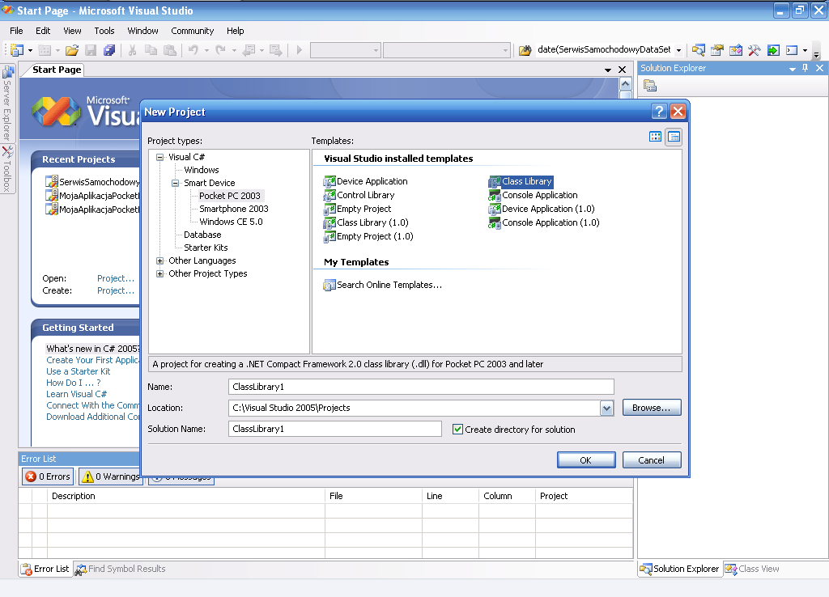
Task: Open the Toolbox side tab
Action: click(7, 169)
